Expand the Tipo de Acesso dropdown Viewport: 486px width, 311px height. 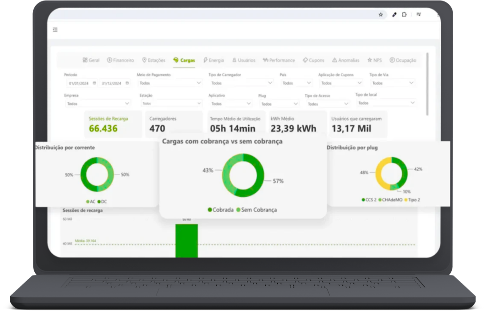point(328,104)
